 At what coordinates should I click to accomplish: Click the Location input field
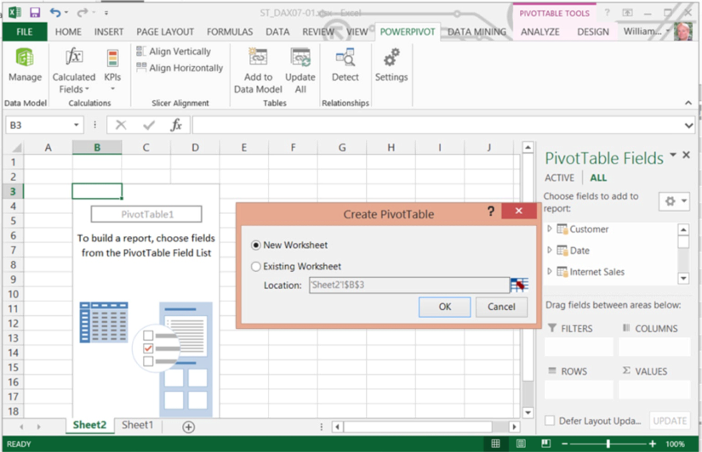click(x=408, y=285)
